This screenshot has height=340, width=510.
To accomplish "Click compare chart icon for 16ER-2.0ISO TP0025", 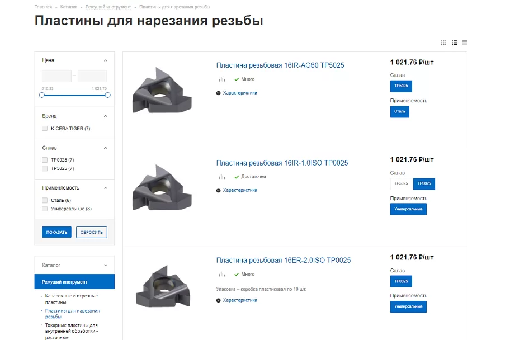I will [222, 274].
